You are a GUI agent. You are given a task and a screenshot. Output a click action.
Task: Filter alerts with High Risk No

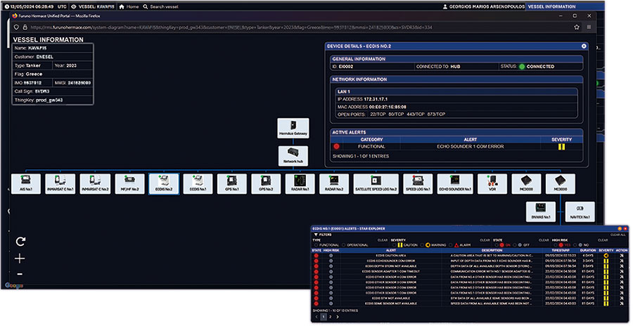point(575,245)
